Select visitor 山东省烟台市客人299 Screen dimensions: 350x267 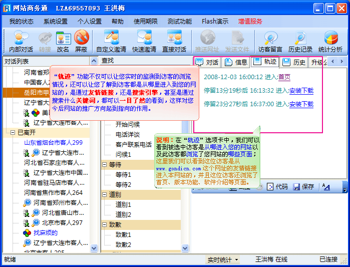click(x=53, y=143)
